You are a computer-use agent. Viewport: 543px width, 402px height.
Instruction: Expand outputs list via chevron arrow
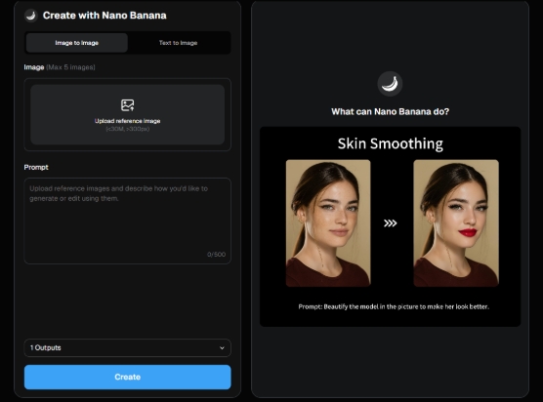click(x=222, y=348)
